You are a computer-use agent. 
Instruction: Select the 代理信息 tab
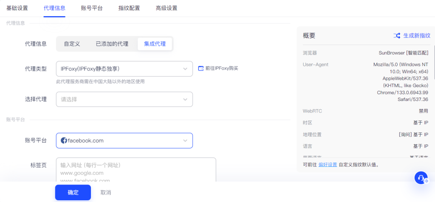[54, 8]
